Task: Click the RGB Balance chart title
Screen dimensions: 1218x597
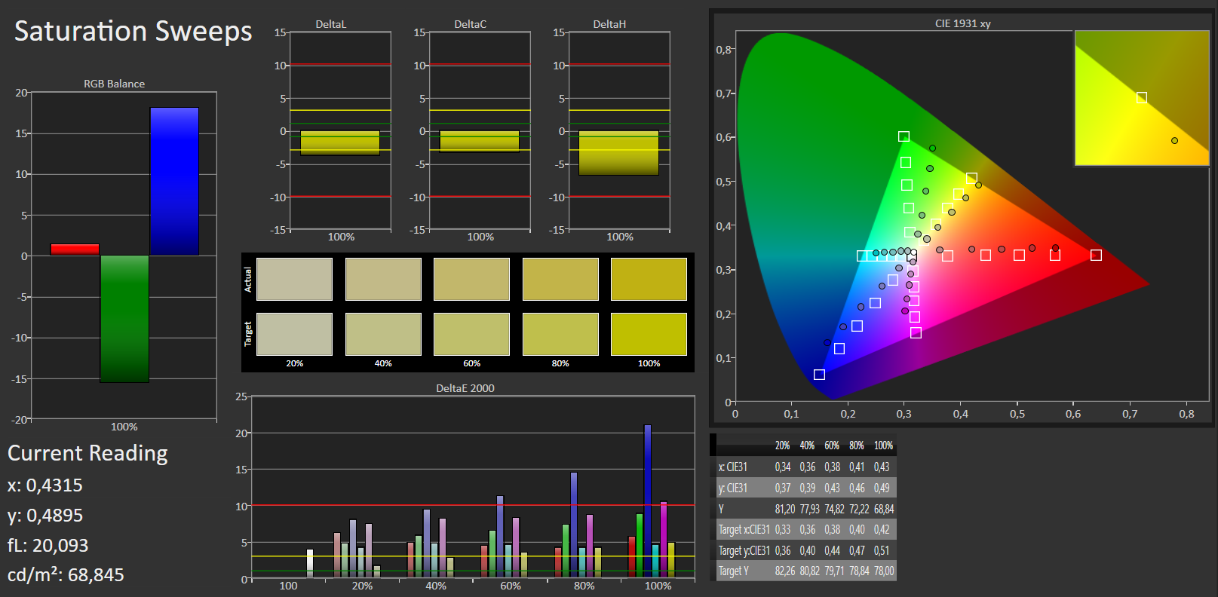Action: click(x=114, y=84)
